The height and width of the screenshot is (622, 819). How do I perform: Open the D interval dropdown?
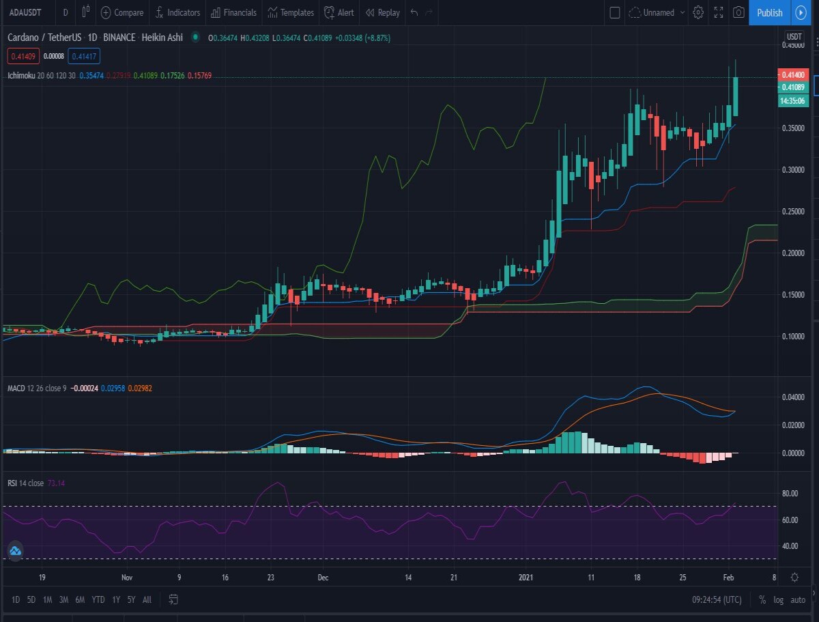(x=65, y=12)
